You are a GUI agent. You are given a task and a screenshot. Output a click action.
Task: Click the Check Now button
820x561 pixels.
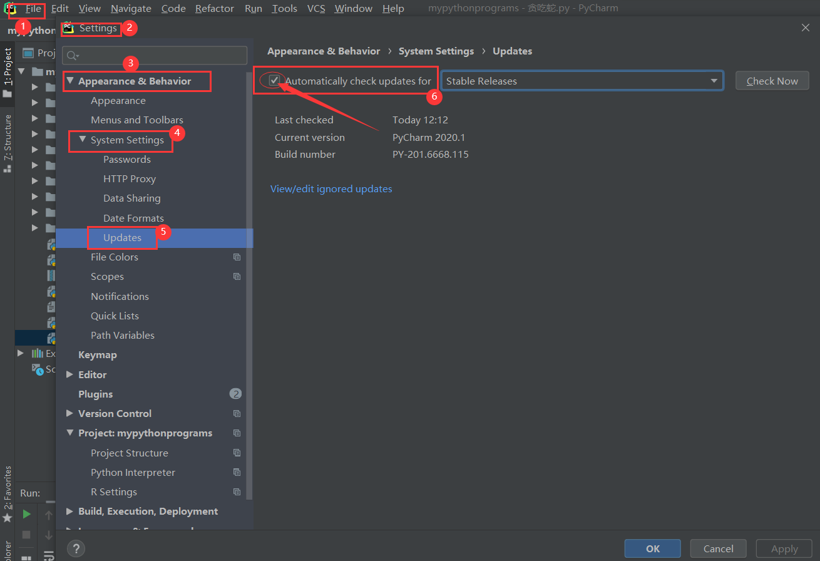pos(772,81)
